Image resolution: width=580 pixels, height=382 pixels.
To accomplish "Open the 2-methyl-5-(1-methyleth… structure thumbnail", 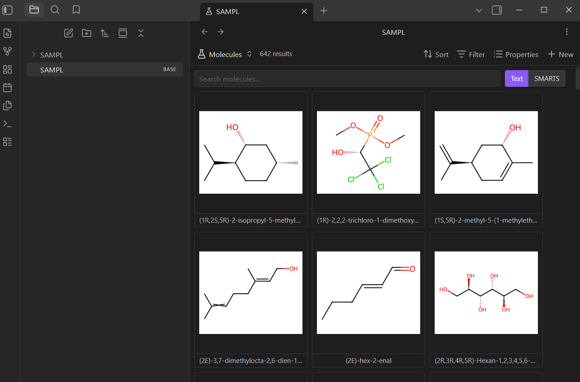I will (486, 153).
